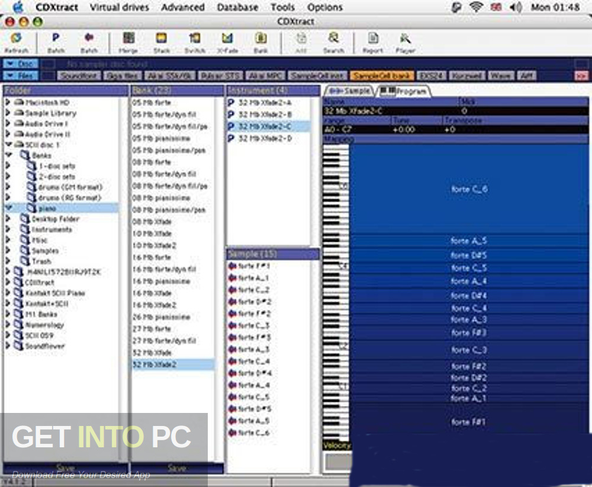Open the Search tool
The width and height of the screenshot is (592, 487).
point(333,38)
